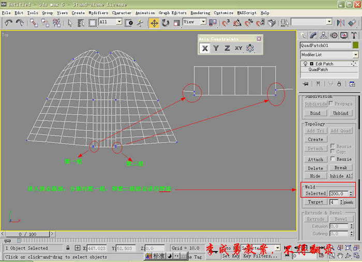
Task: Toggle the selection lock icon
Action: point(68,248)
